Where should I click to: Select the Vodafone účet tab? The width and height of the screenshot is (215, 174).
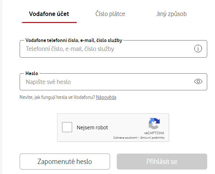[49, 14]
